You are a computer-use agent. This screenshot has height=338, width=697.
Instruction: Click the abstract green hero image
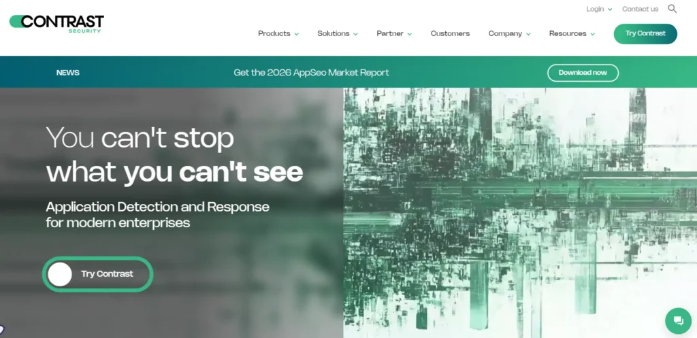pos(520,212)
